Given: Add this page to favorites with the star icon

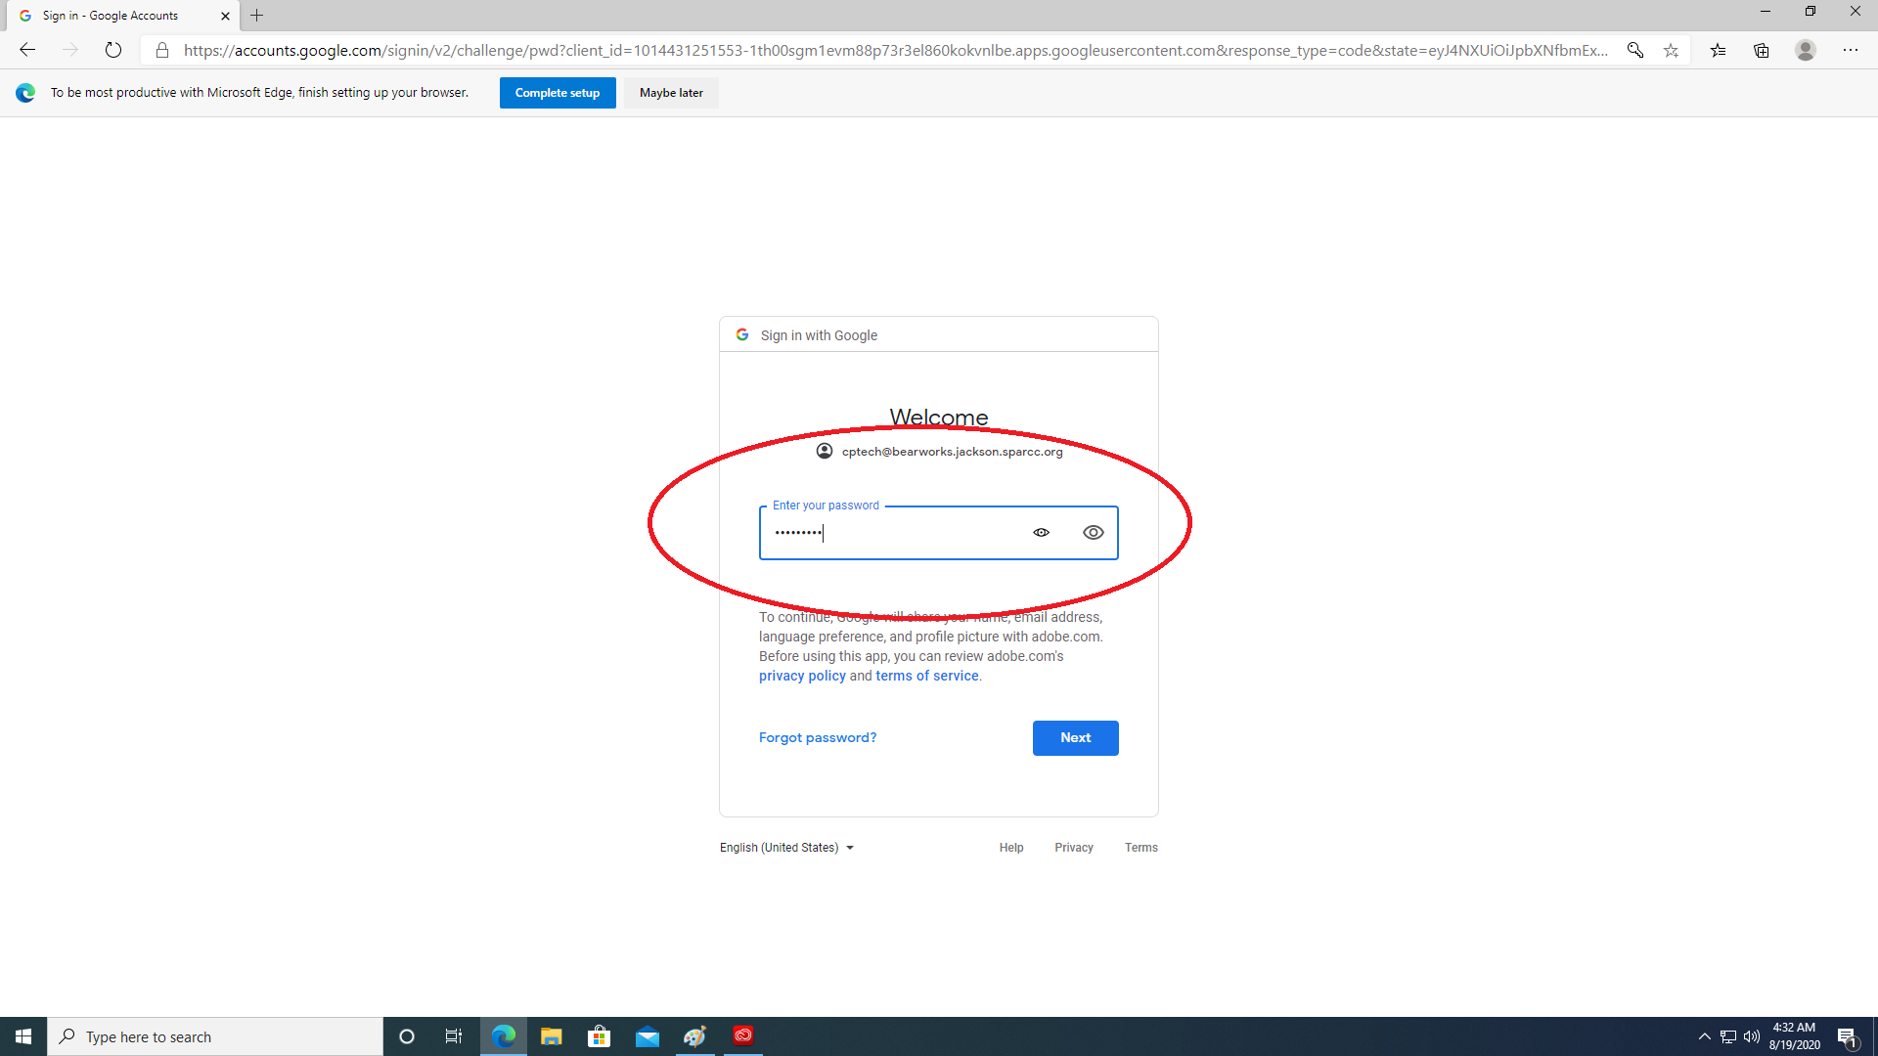Looking at the screenshot, I should coord(1671,50).
